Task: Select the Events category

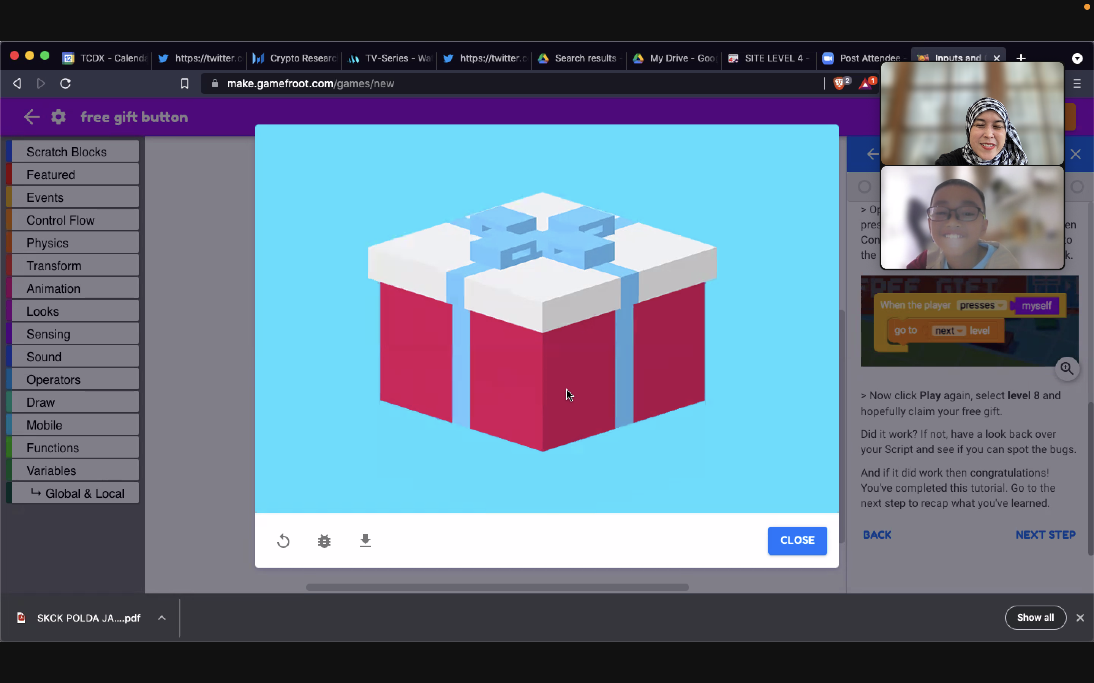Action: 73,197
